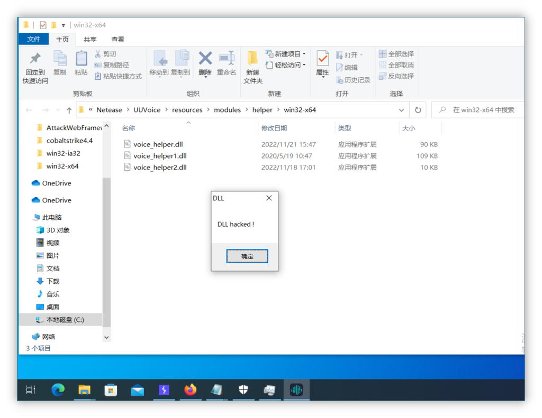This screenshot has width=542, height=418.
Task: Click the Forward navigation arrow
Action: [x=46, y=110]
